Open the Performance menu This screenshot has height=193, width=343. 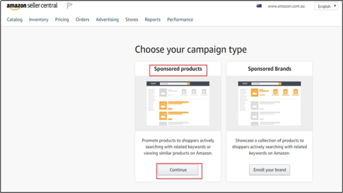(x=180, y=20)
